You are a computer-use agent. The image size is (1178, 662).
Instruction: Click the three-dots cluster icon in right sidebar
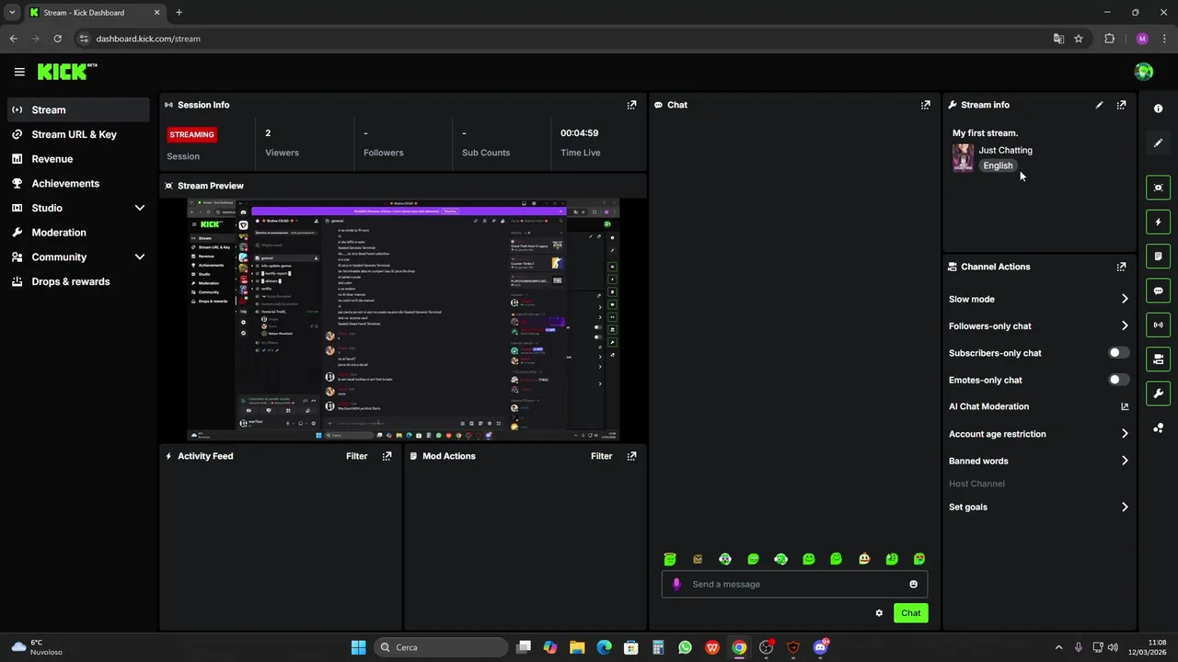[1159, 428]
